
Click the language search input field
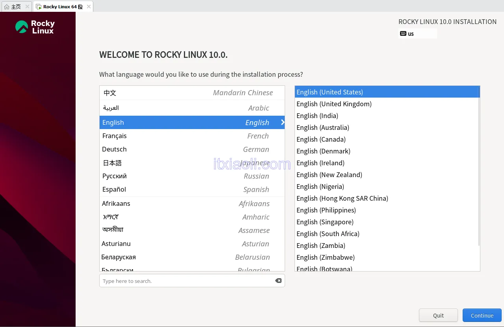pos(192,281)
